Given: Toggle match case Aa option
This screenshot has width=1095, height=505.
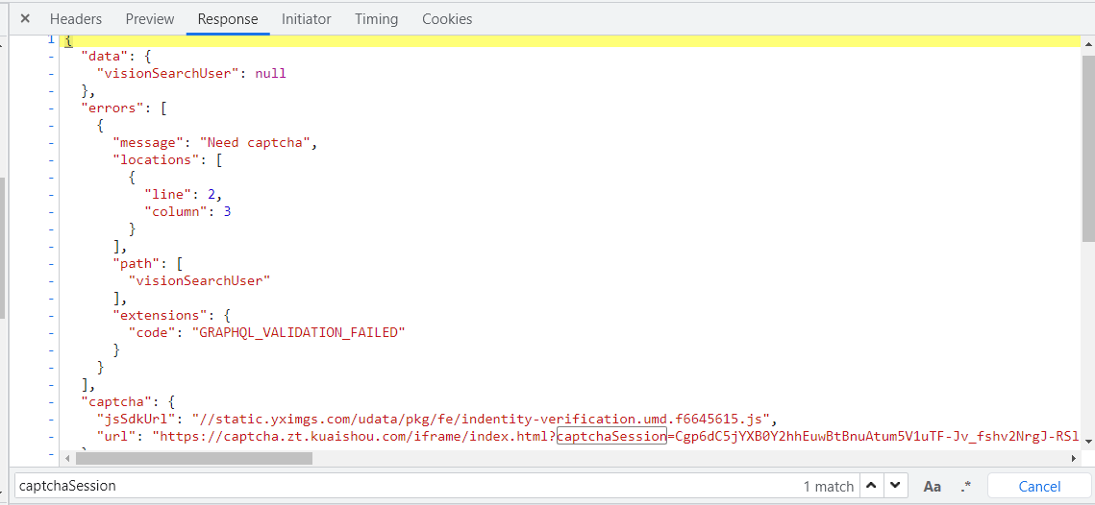Looking at the screenshot, I should pos(933,486).
